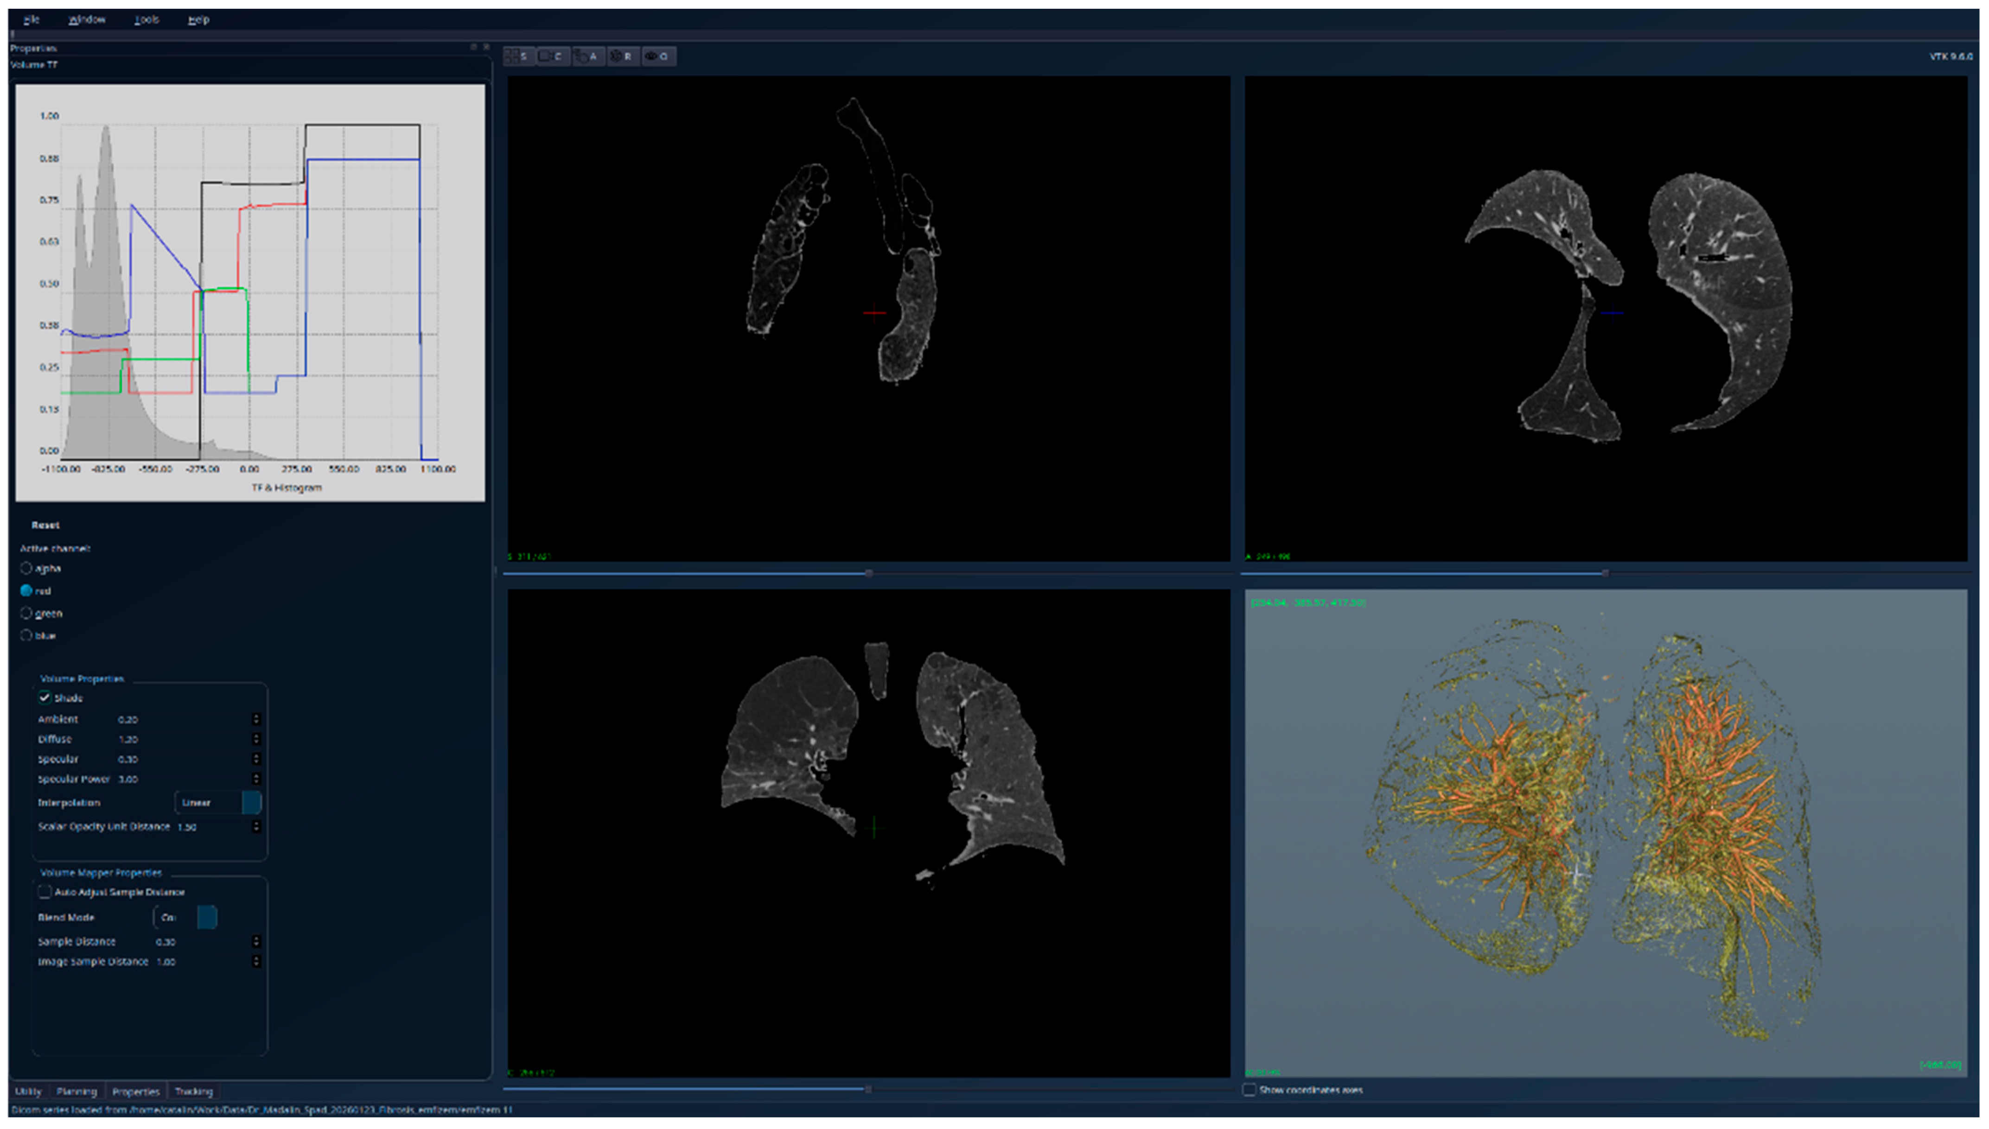Click the Ambient value stepper arrows

pos(256,720)
